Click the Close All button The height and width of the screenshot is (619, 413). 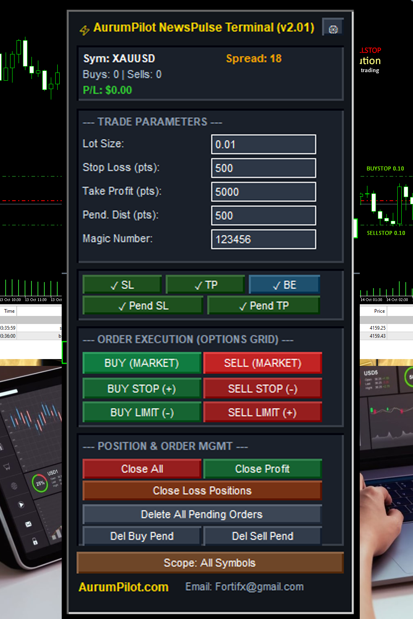[x=142, y=469]
